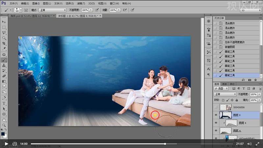The height and width of the screenshot is (148, 263).
Task: Enter fullscreen with expand icon
Action: pos(257,144)
